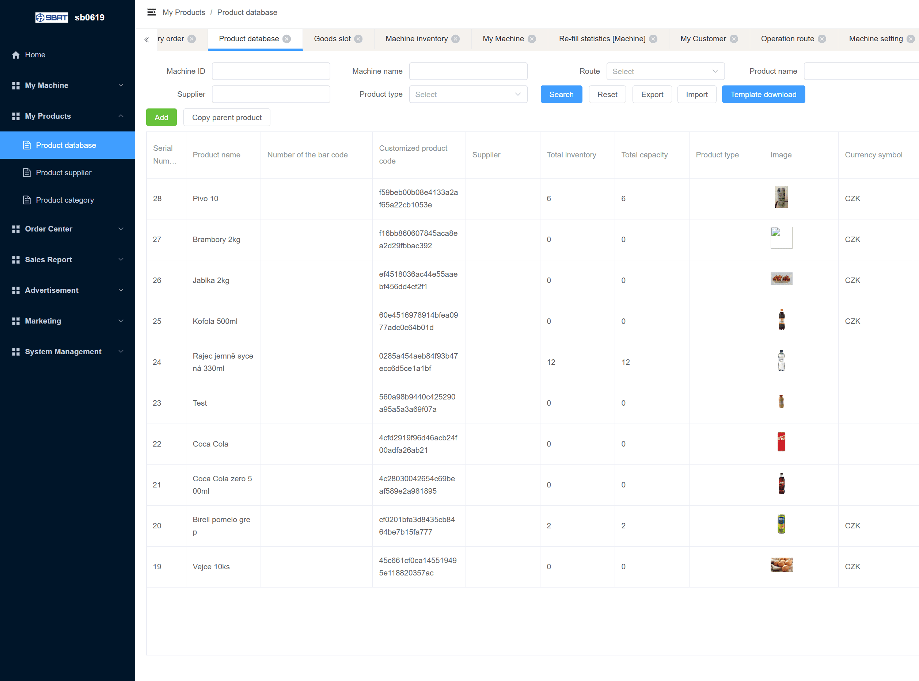Click the blue Search button
919x681 pixels.
561,95
